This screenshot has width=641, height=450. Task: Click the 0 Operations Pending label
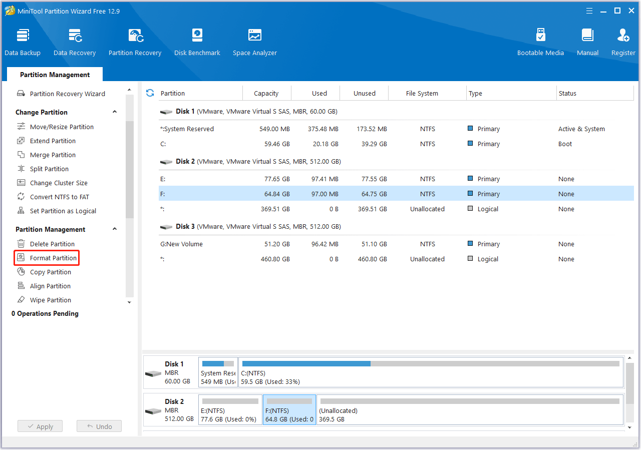(45, 313)
